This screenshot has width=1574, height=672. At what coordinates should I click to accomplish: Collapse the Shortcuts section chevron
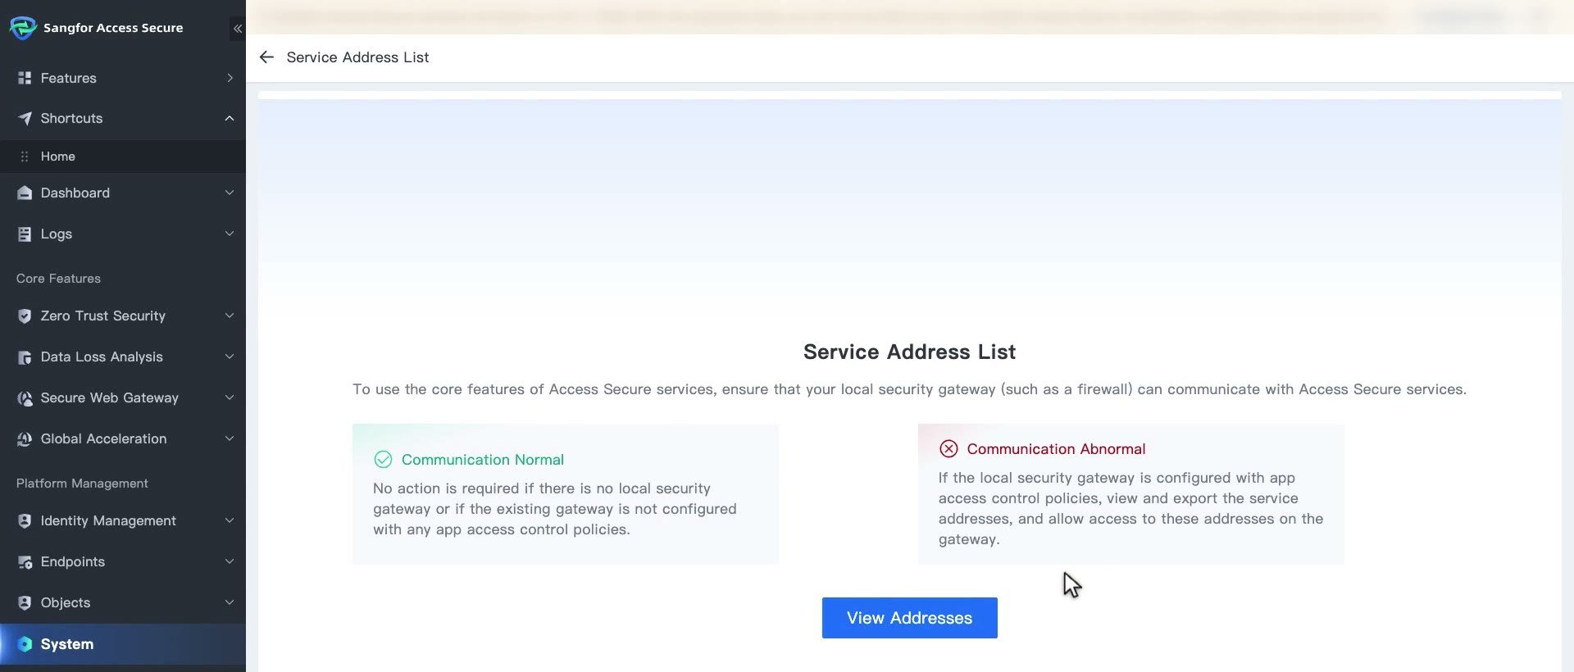230,118
